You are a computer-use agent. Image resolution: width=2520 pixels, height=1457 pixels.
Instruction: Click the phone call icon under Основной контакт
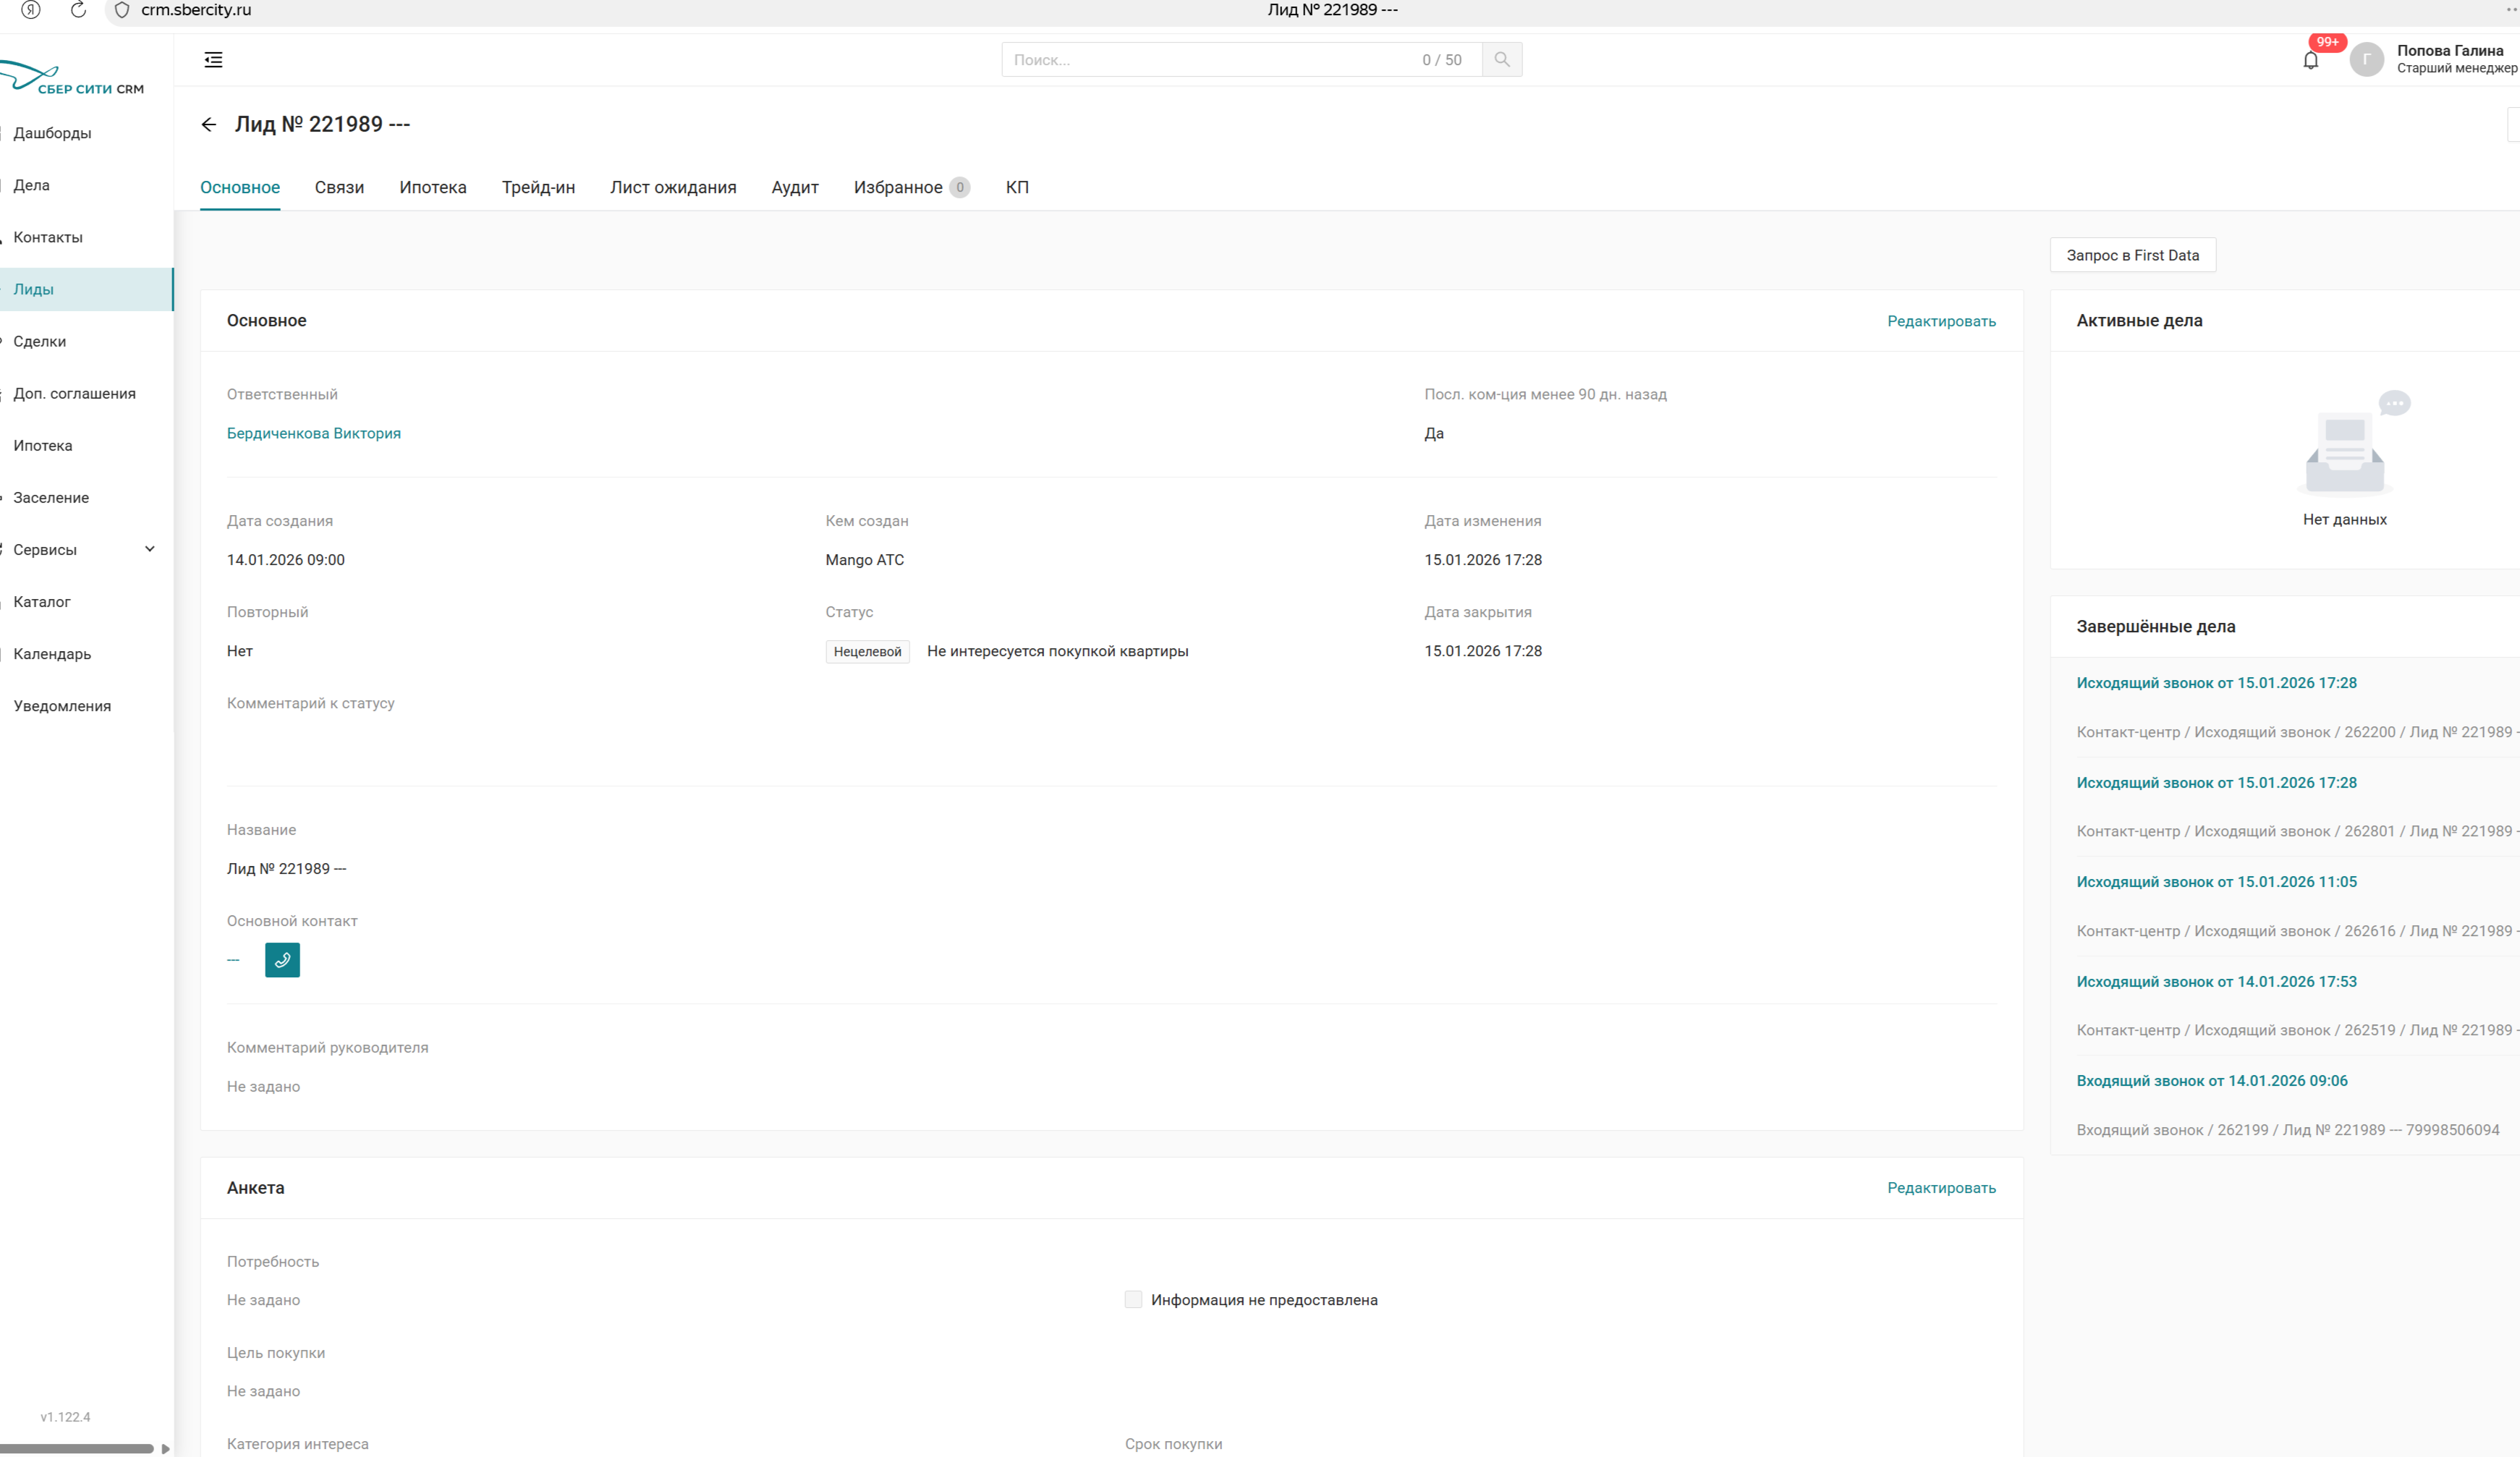tap(282, 960)
